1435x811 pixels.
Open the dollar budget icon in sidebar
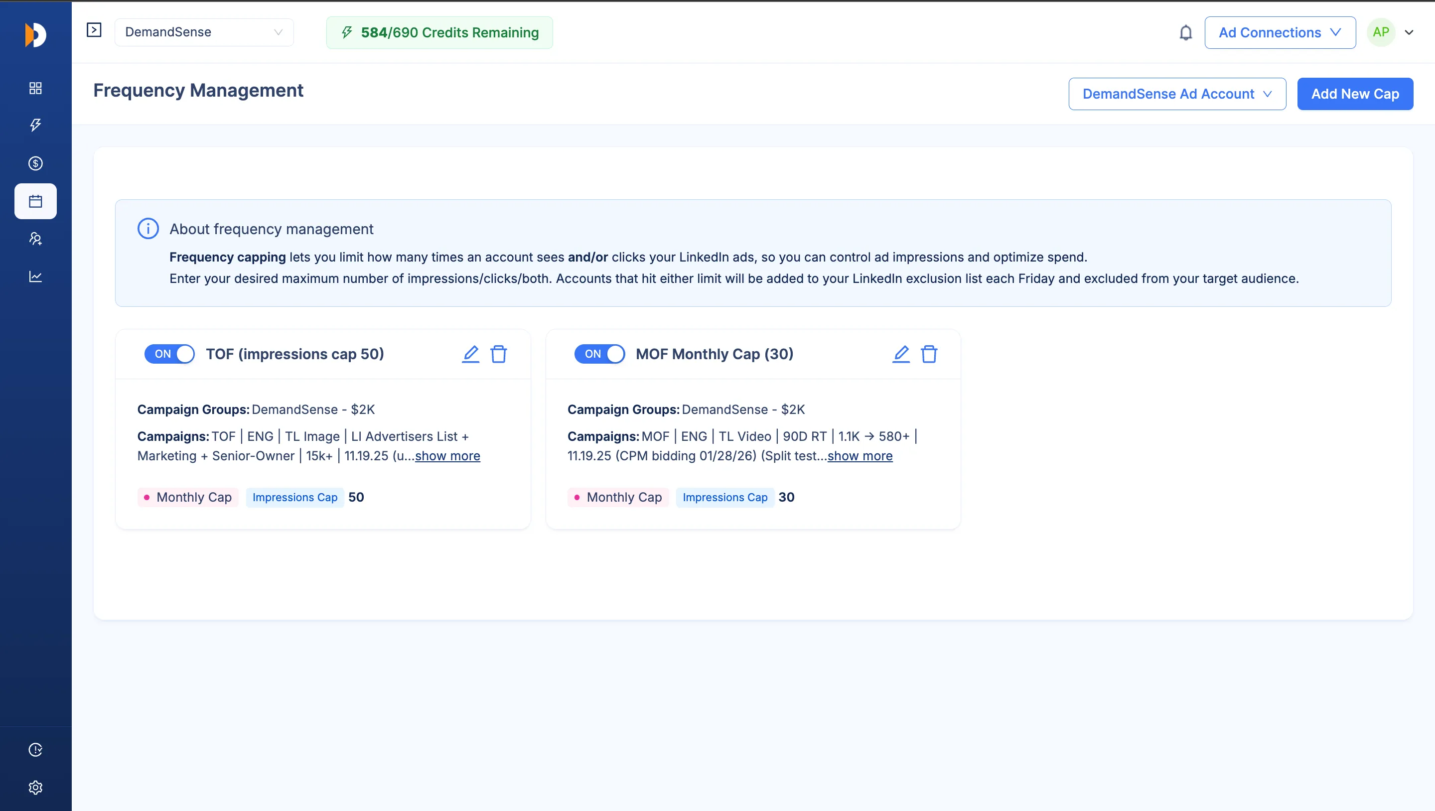coord(35,163)
